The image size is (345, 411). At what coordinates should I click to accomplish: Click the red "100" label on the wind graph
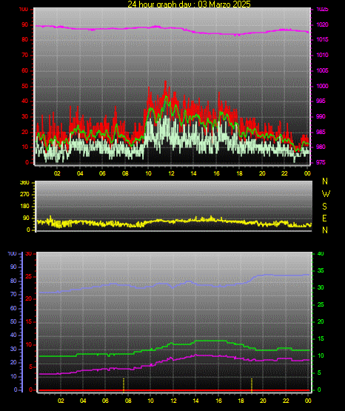coord(24,10)
